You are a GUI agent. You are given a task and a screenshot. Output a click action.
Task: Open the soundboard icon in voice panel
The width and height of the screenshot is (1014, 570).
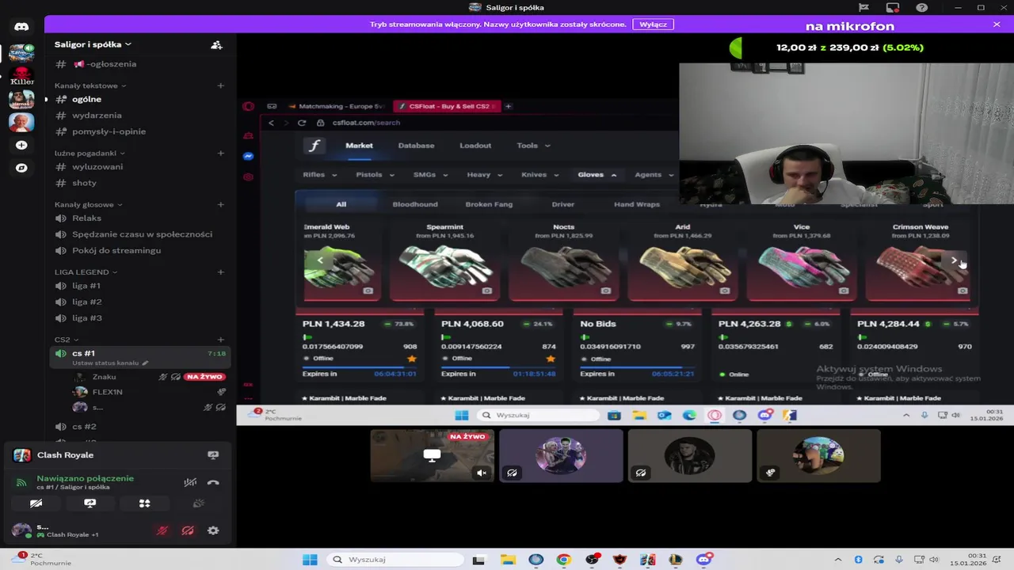click(x=199, y=503)
